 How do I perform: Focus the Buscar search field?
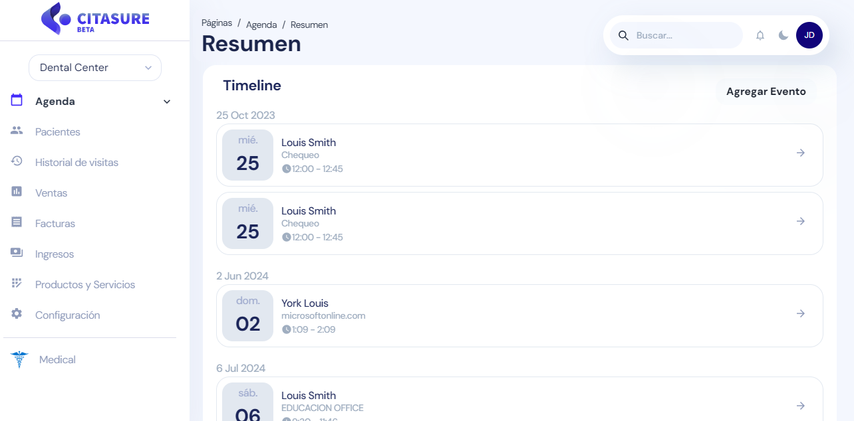(x=685, y=36)
